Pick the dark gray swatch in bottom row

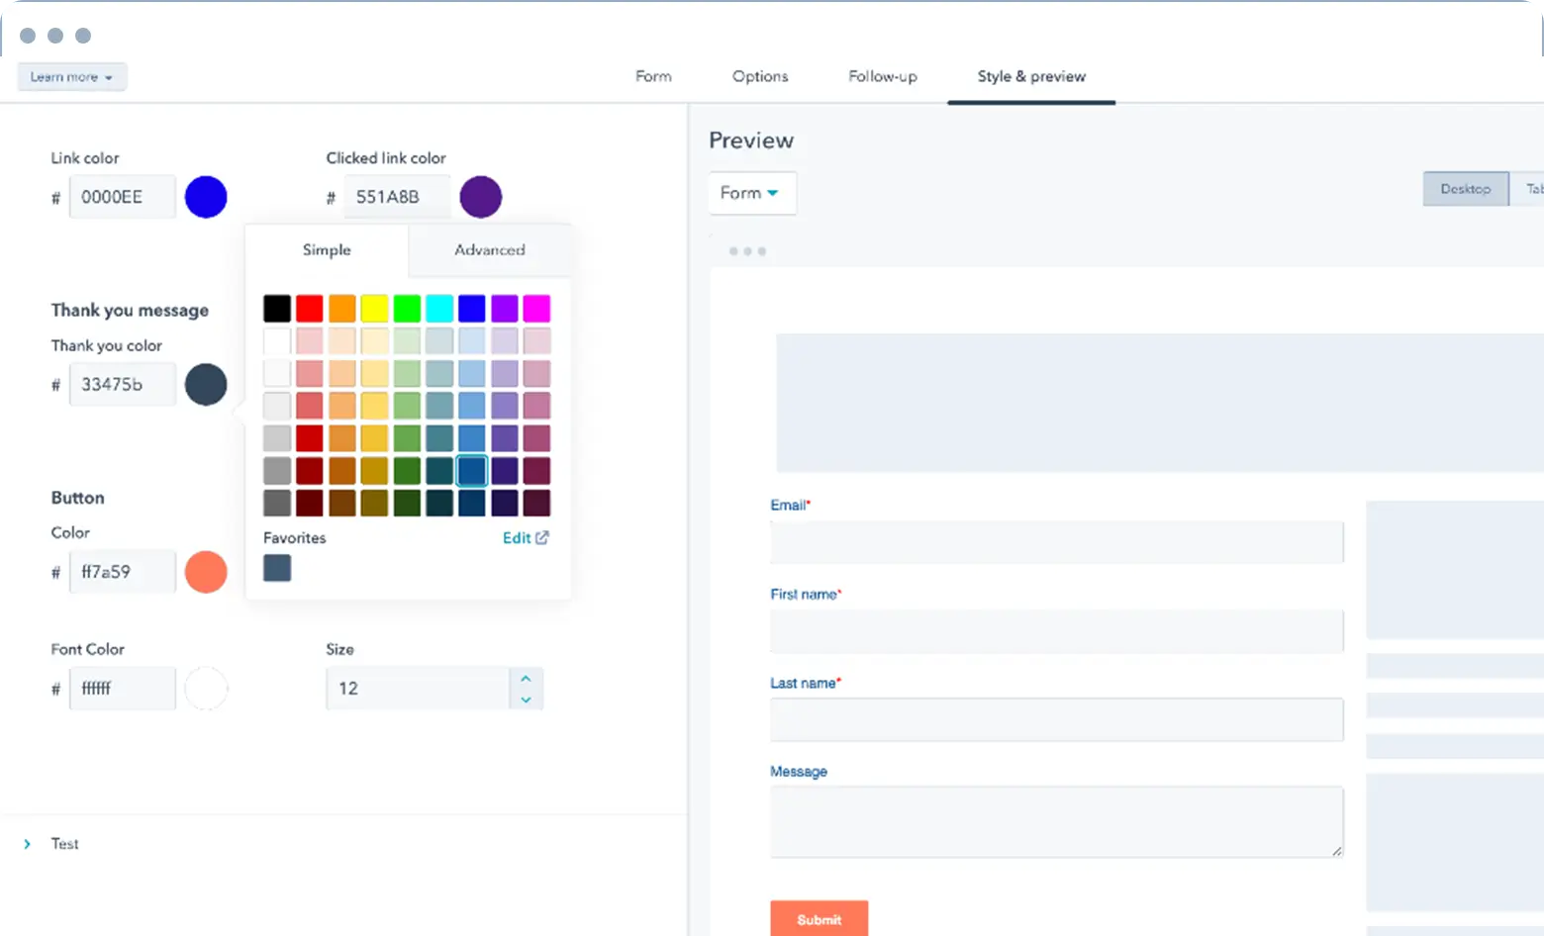tap(277, 504)
